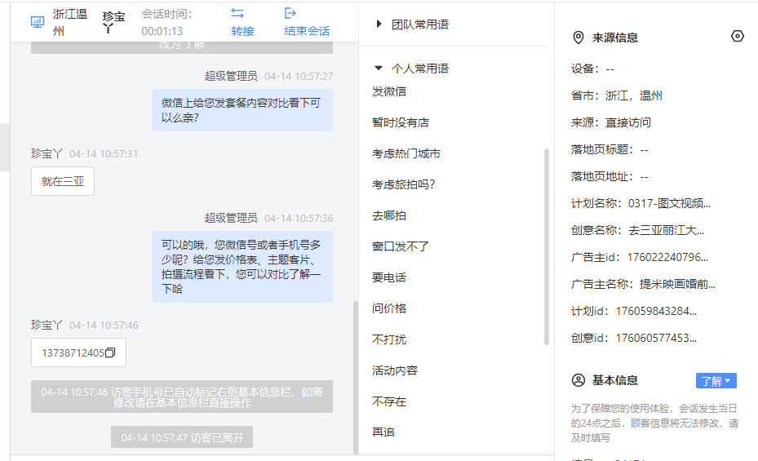This screenshot has height=461, width=758.
Task: Select the 活动内容 quick phrase
Action: 394,370
